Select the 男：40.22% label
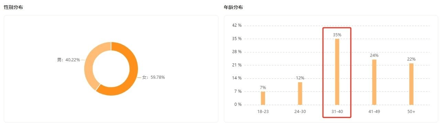Image resolution: width=443 pixels, height=126 pixels. click(x=68, y=60)
